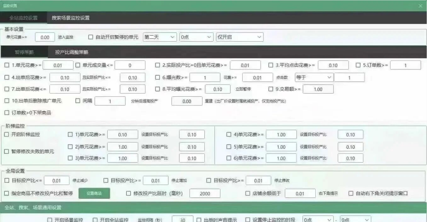Check 暂停修改失败的单元 option
Screen dimensions: 427x222
7,151
